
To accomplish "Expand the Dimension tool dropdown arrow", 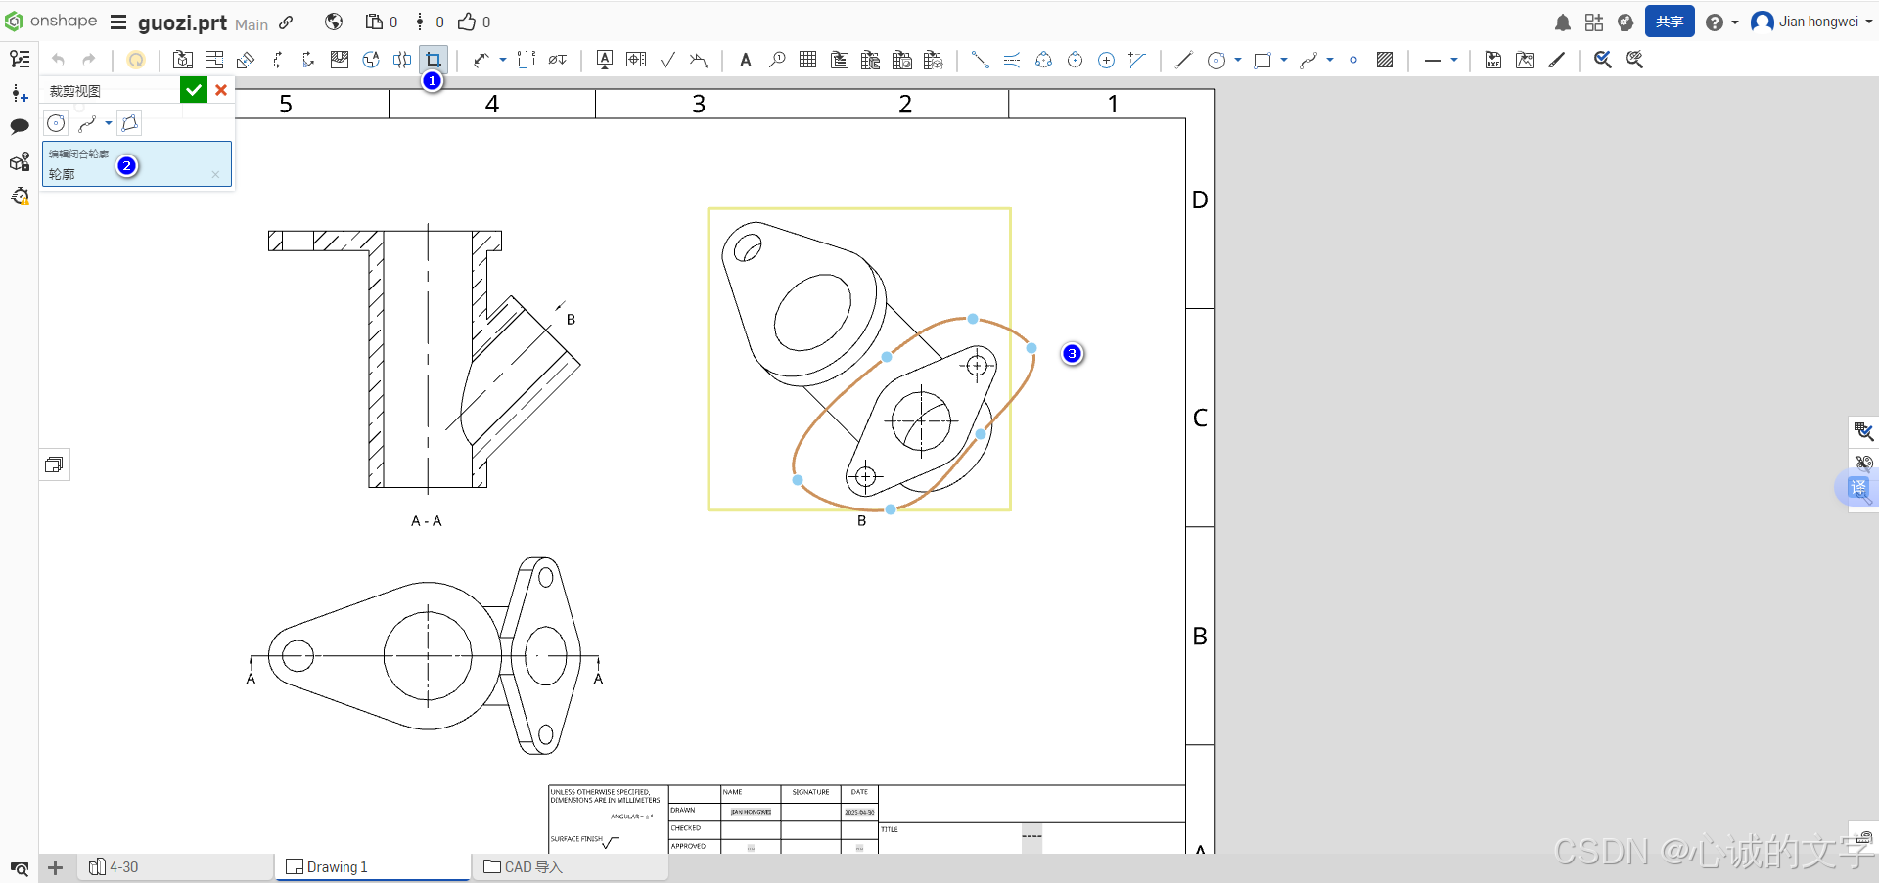I will coord(503,60).
